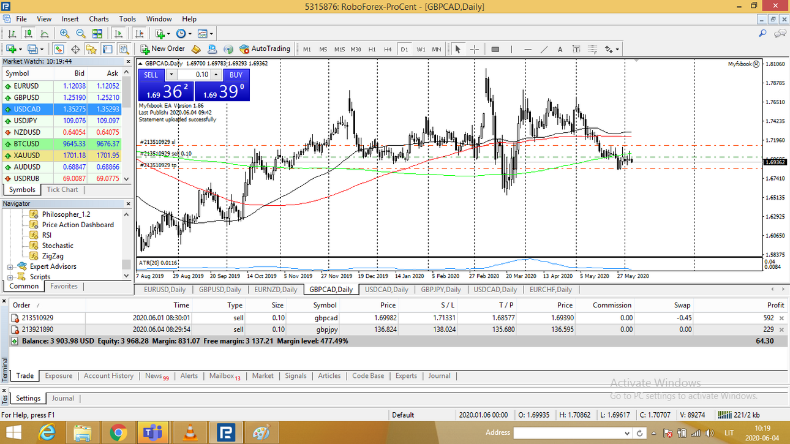Click the BUY one-click trading button

pos(236,75)
